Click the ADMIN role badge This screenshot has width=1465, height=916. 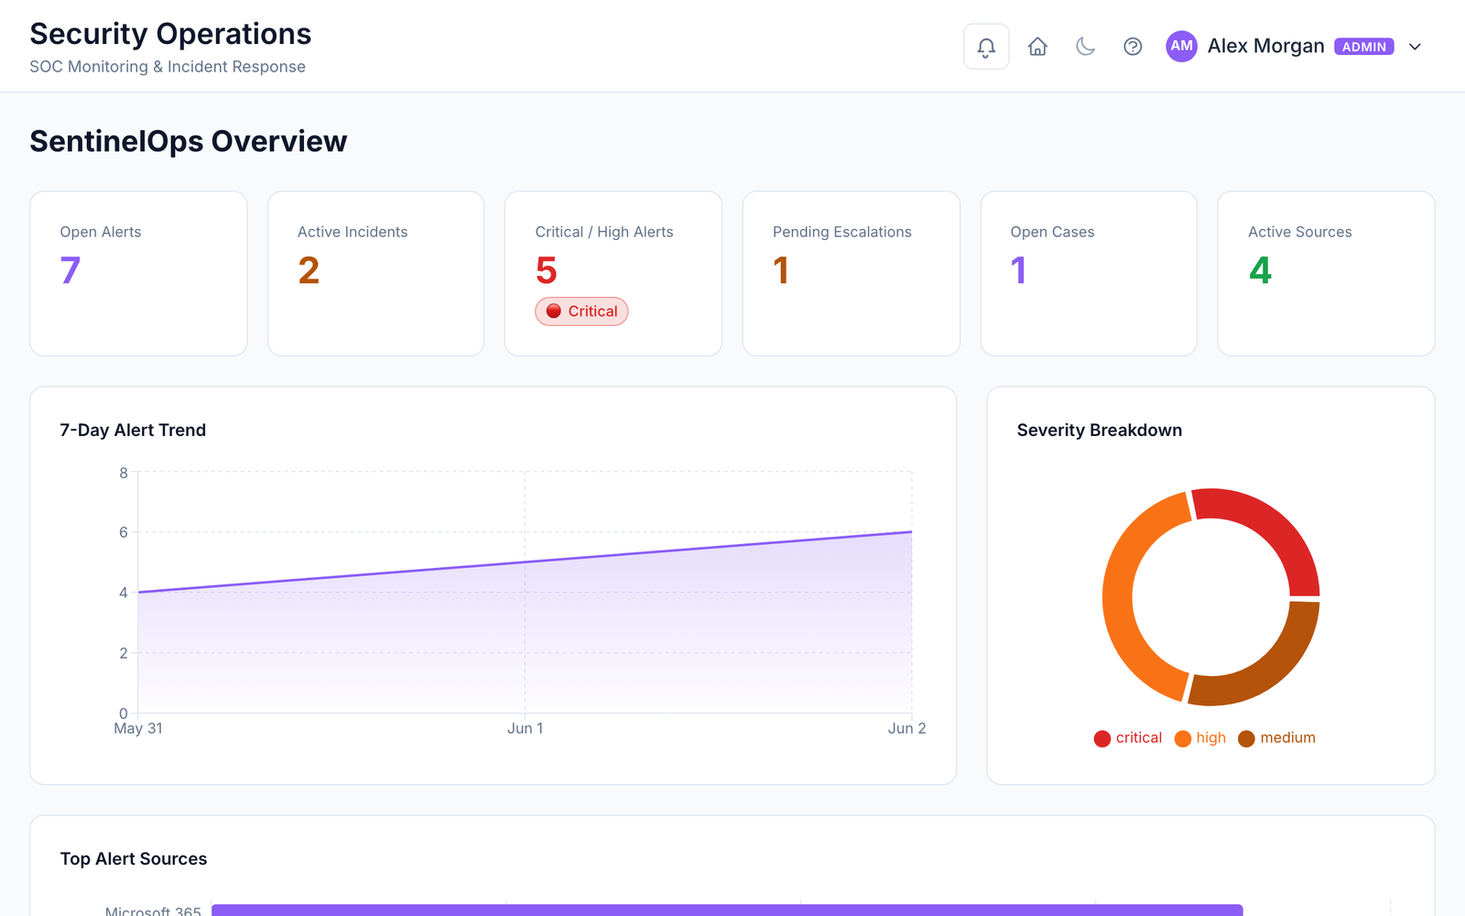[x=1363, y=47]
